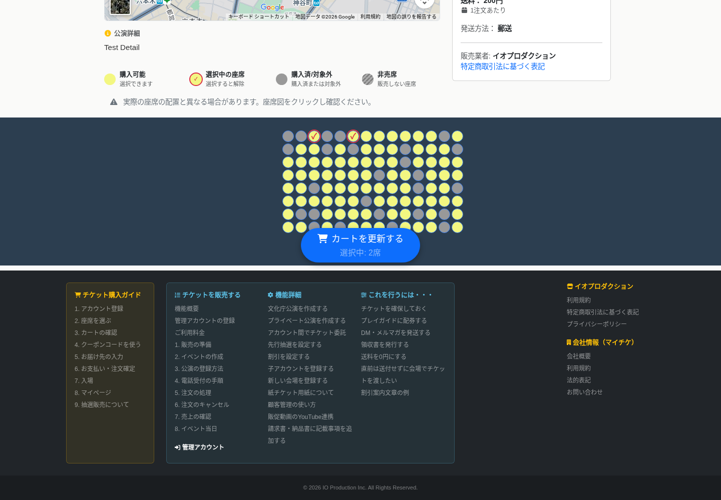Click the list icon beside チケットを販売する heading
This screenshot has height=500, width=721.
(x=177, y=295)
